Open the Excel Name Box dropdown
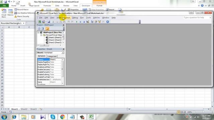The height and width of the screenshot is (120, 214). [x=24, y=23]
